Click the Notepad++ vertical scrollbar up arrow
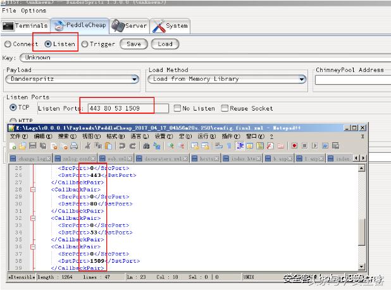The width and height of the screenshot is (391, 290). [x=361, y=168]
